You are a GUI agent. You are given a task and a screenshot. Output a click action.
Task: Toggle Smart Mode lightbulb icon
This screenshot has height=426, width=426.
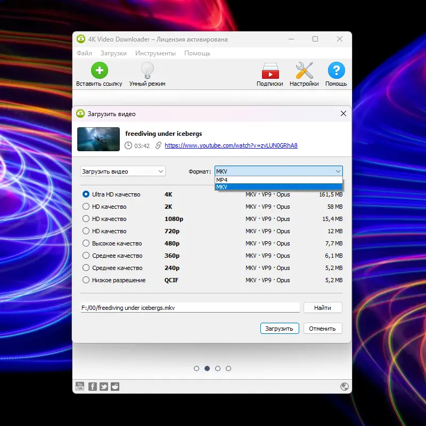pyautogui.click(x=148, y=70)
